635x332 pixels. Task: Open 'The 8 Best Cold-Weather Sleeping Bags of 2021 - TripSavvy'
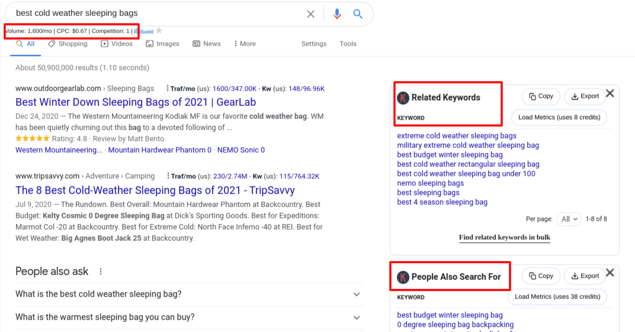[x=155, y=191]
